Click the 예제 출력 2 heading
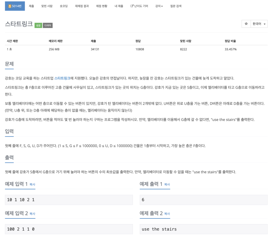279x238 pixels. pyautogui.click(x=151, y=213)
